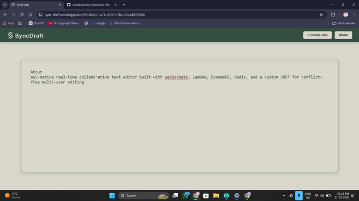Switch to the SyncDraft browser tab

(x=36, y=4)
